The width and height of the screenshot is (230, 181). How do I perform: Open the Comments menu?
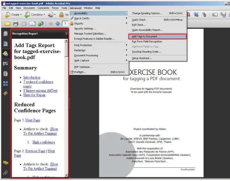click(43, 8)
